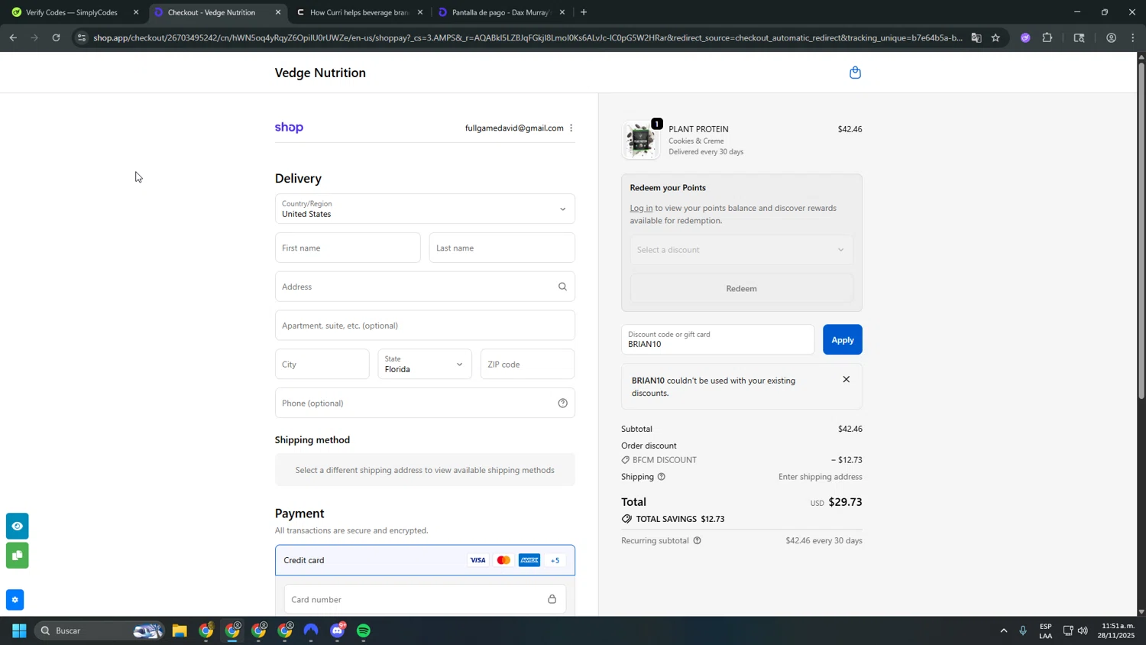The height and width of the screenshot is (645, 1146).
Task: Open Windows Start menu
Action: pyautogui.click(x=19, y=630)
